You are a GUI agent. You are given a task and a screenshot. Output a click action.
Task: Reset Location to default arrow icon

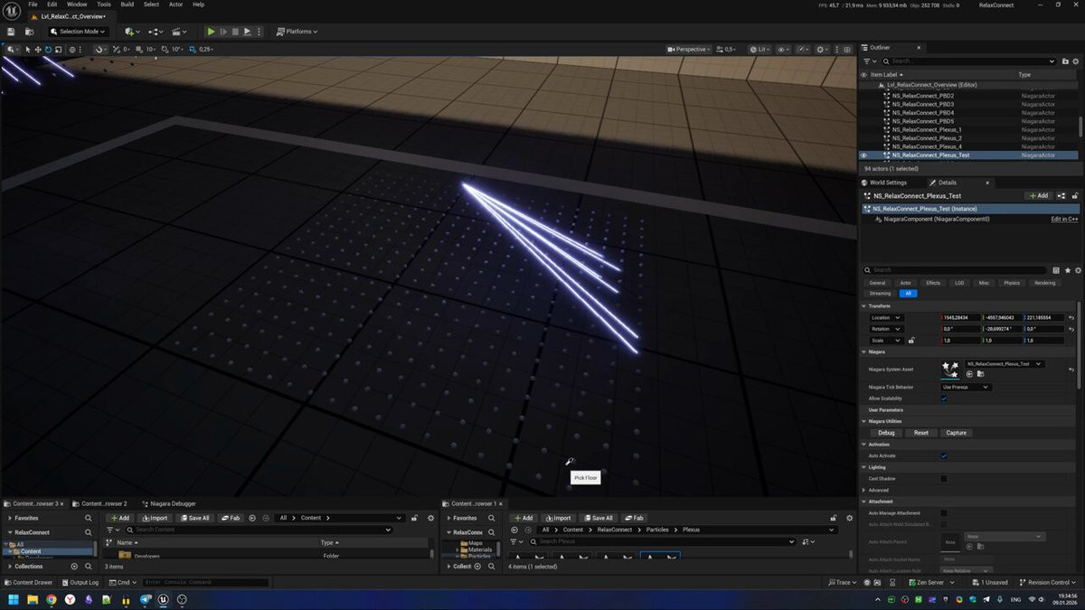point(1071,318)
